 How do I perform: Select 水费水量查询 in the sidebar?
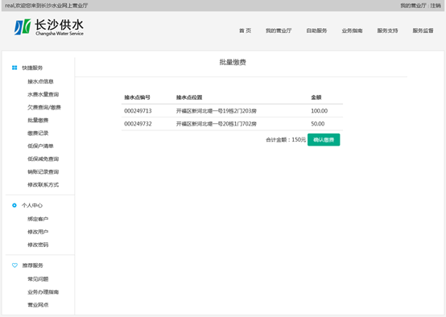[x=43, y=94]
